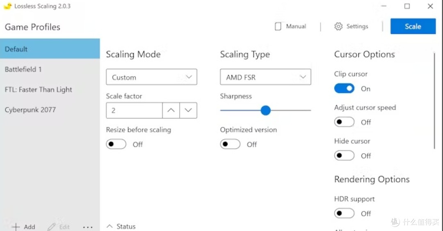Decrease scale factor with down arrow
The image size is (443, 231).
point(188,110)
